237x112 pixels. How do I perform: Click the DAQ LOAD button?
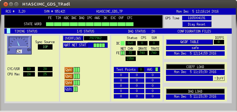[x=195, y=91]
